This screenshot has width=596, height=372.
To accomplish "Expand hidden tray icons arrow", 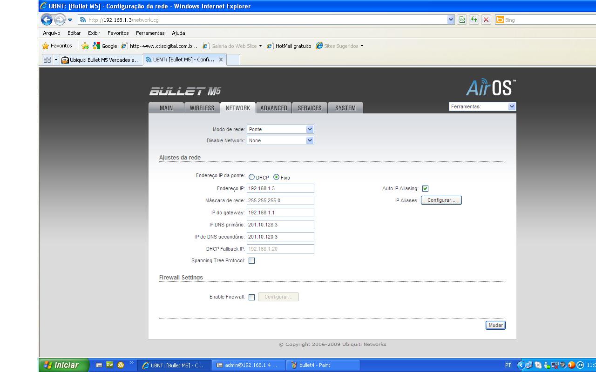I will (521, 365).
